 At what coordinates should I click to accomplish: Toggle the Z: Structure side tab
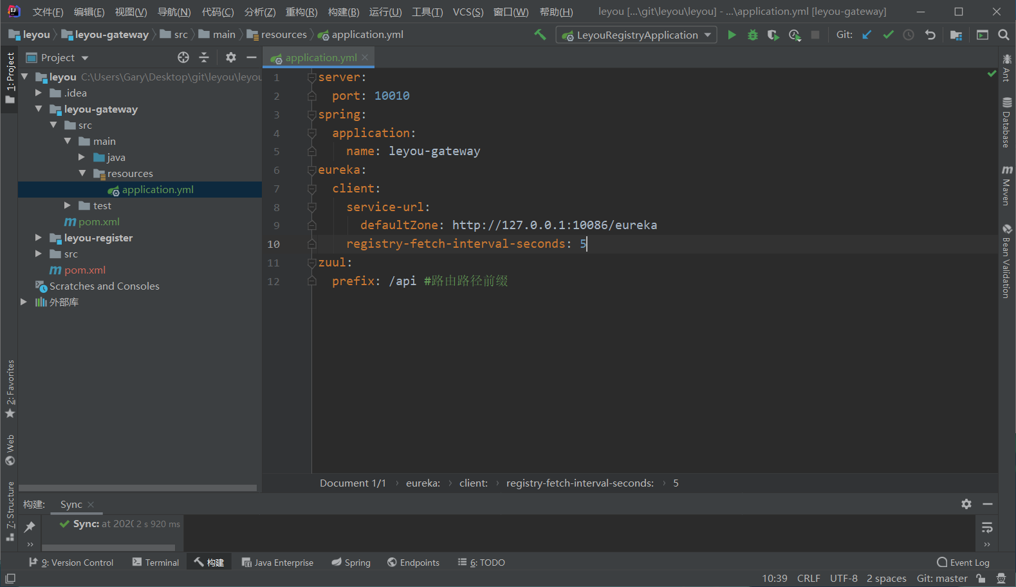coord(10,512)
